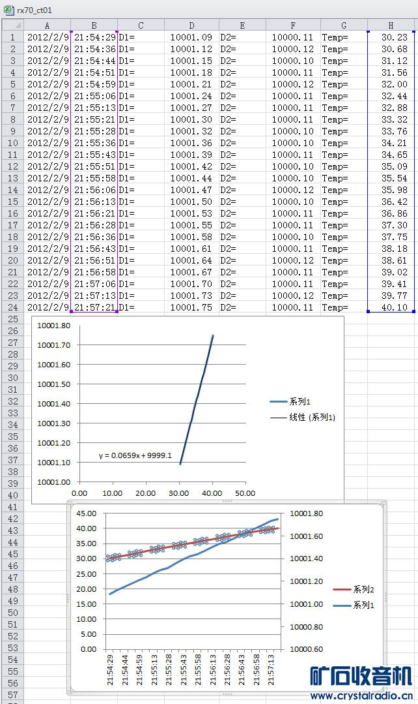418x704 pixels.
Task: Click cell value 10001.09
Action: (x=192, y=37)
